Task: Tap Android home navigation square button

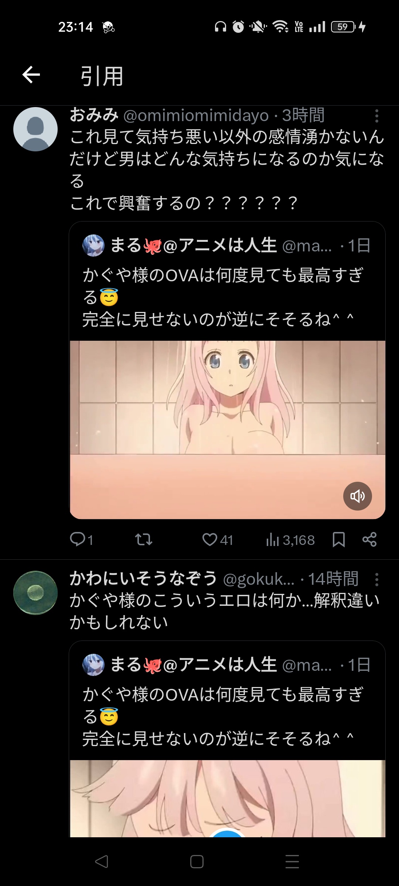Action: 197,862
